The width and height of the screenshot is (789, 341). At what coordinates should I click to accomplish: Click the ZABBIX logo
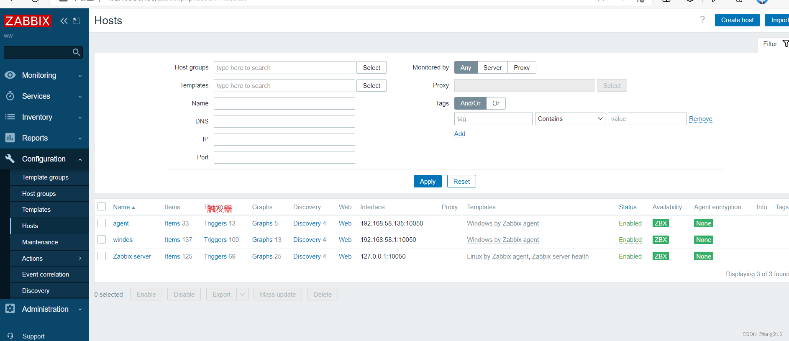tap(28, 21)
